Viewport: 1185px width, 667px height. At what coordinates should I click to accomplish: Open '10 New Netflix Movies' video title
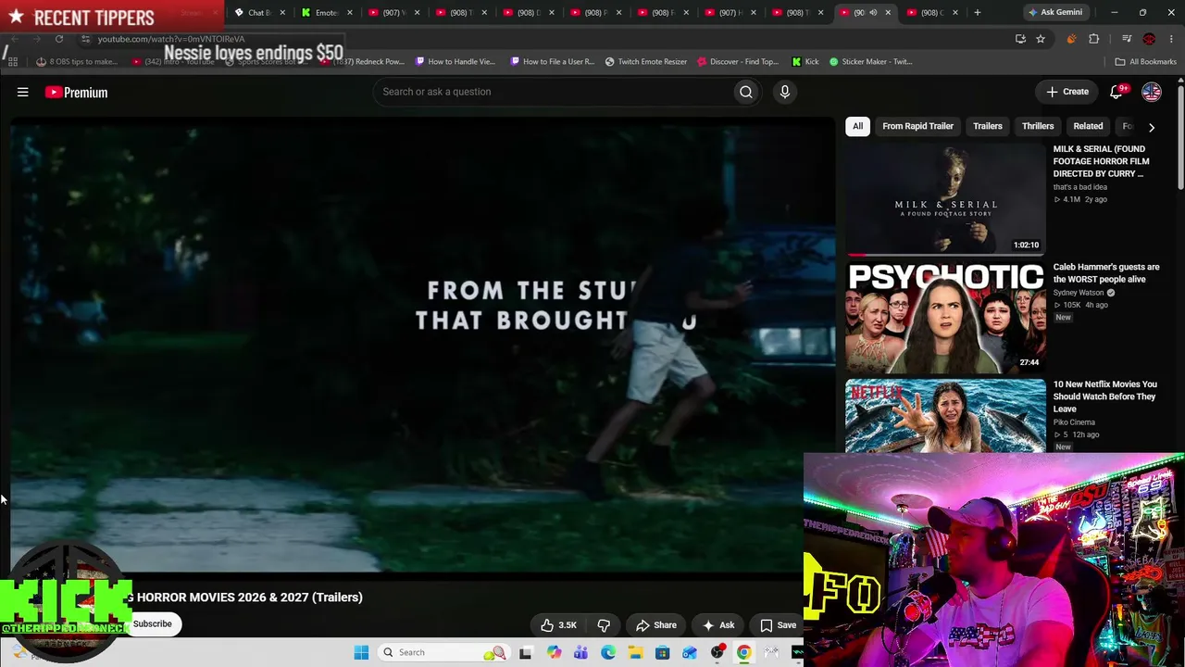tap(1104, 396)
